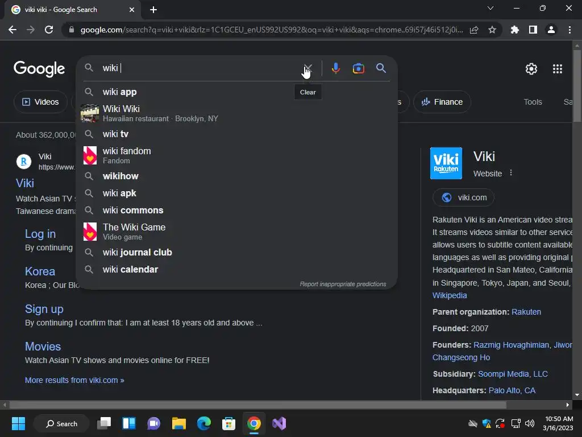Open Google Quick Settings gear
Viewport: 582px width, 437px height.
tap(531, 69)
